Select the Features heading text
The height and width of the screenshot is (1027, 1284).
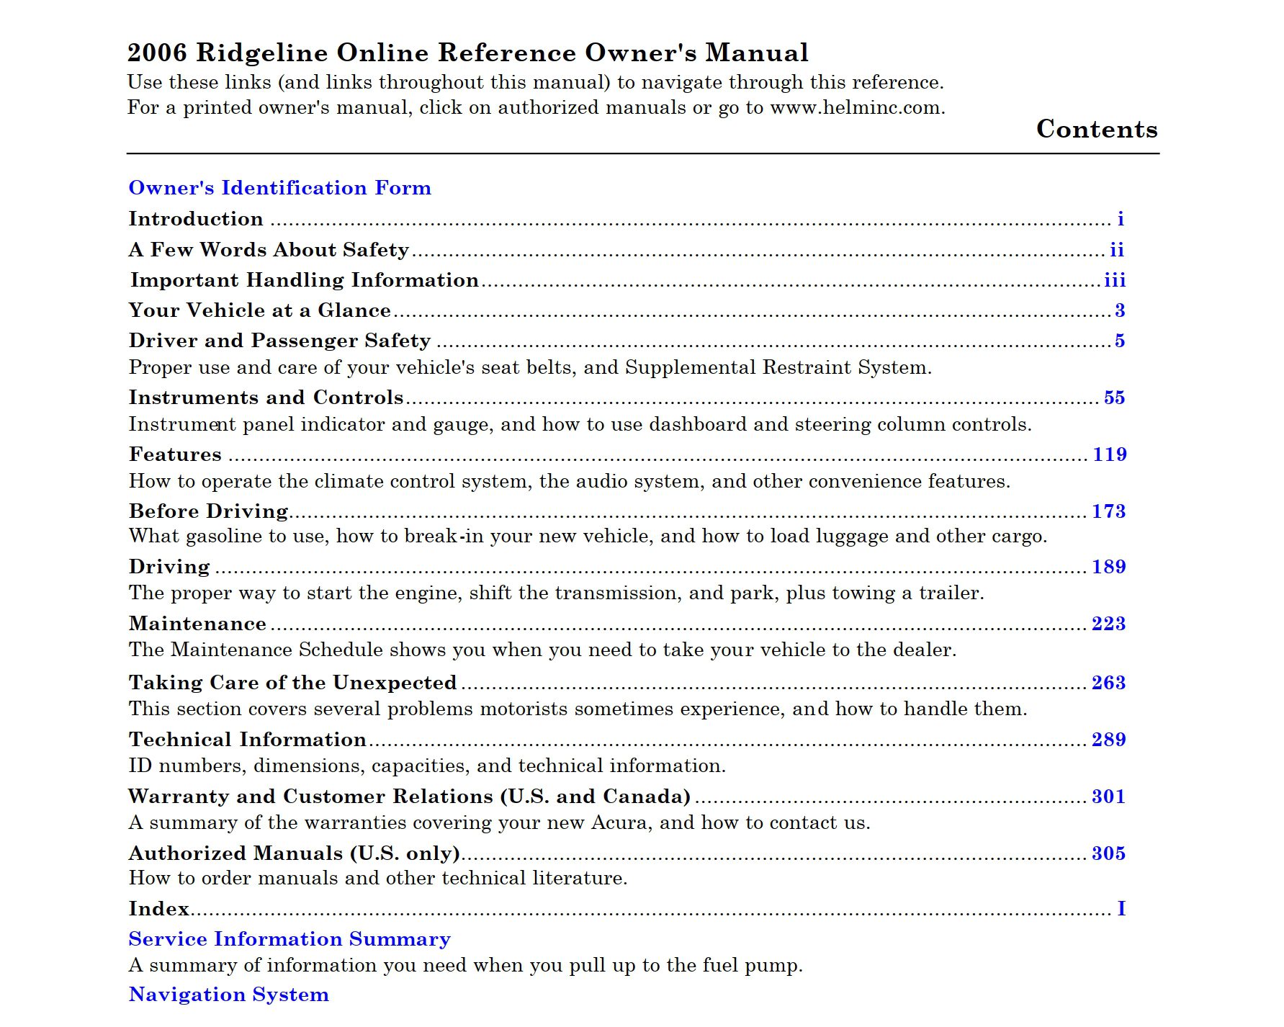click(x=175, y=454)
